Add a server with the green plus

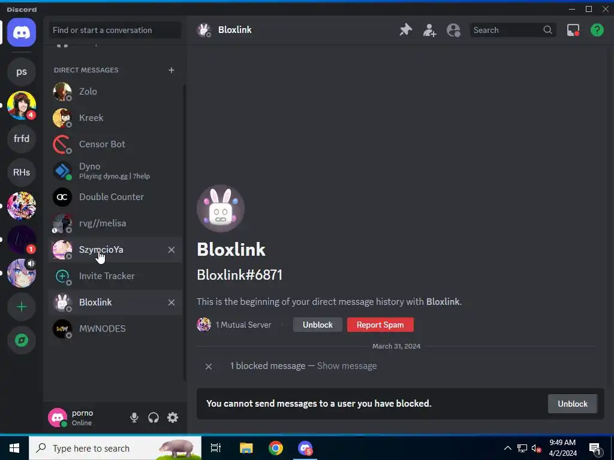(22, 307)
